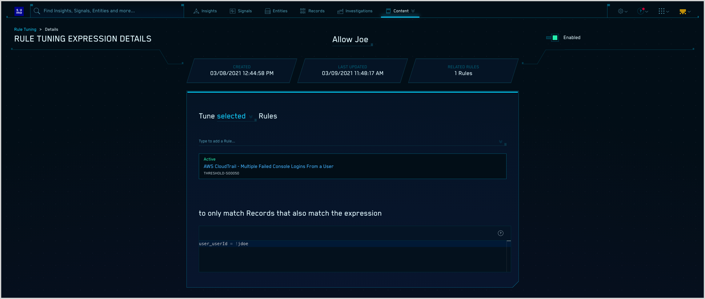
Task: Toggle the Enabled switch off
Action: [553, 38]
